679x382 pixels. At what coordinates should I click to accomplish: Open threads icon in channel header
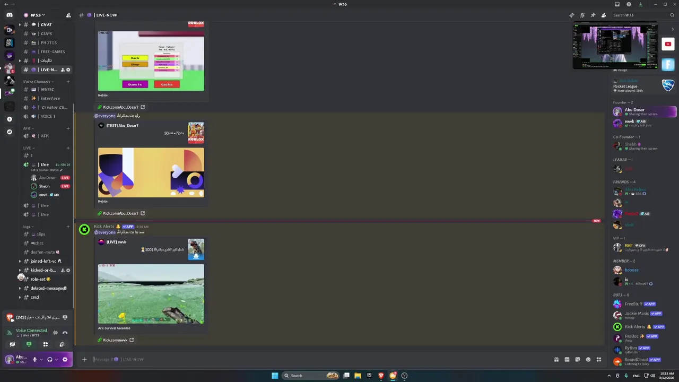(x=572, y=15)
